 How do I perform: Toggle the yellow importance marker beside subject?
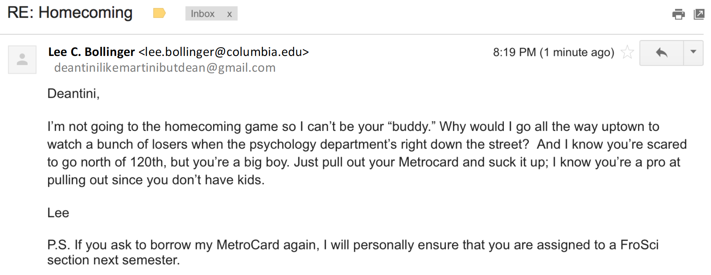point(159,13)
